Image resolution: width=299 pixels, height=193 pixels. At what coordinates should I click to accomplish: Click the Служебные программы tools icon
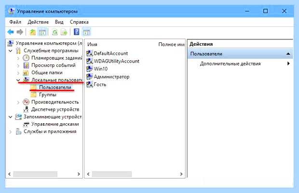coord(18,51)
